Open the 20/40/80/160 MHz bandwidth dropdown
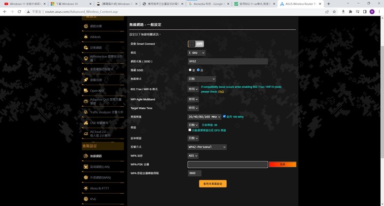384x206 pixels. click(x=204, y=117)
